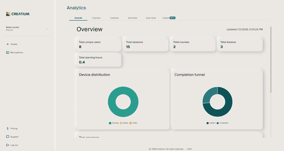Switch to the Courses tab
The height and width of the screenshot is (151, 284).
(x=96, y=18)
